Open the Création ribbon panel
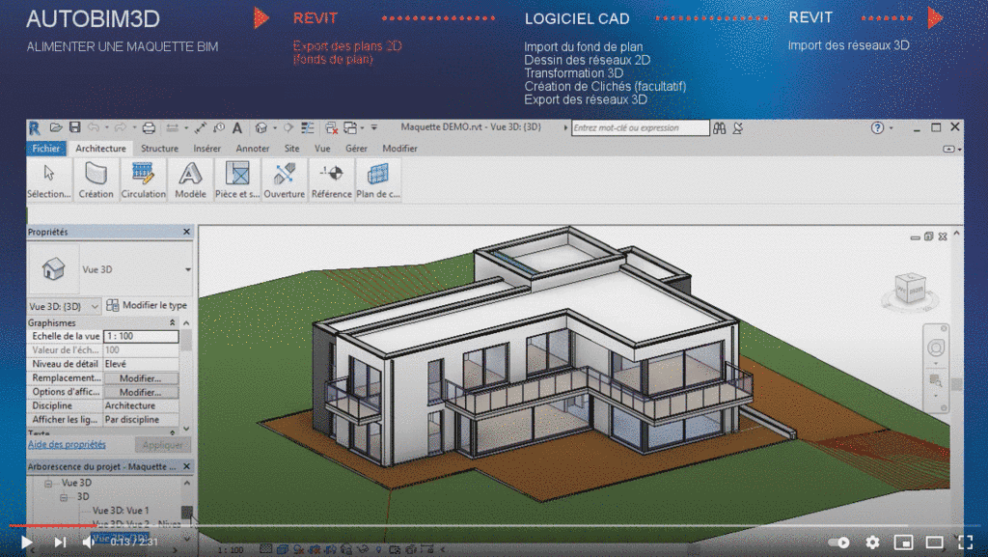The width and height of the screenshot is (988, 557). [x=96, y=181]
